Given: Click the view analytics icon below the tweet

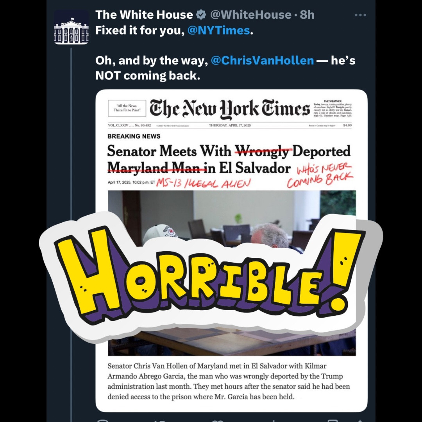Looking at the screenshot, I should coord(274,420).
